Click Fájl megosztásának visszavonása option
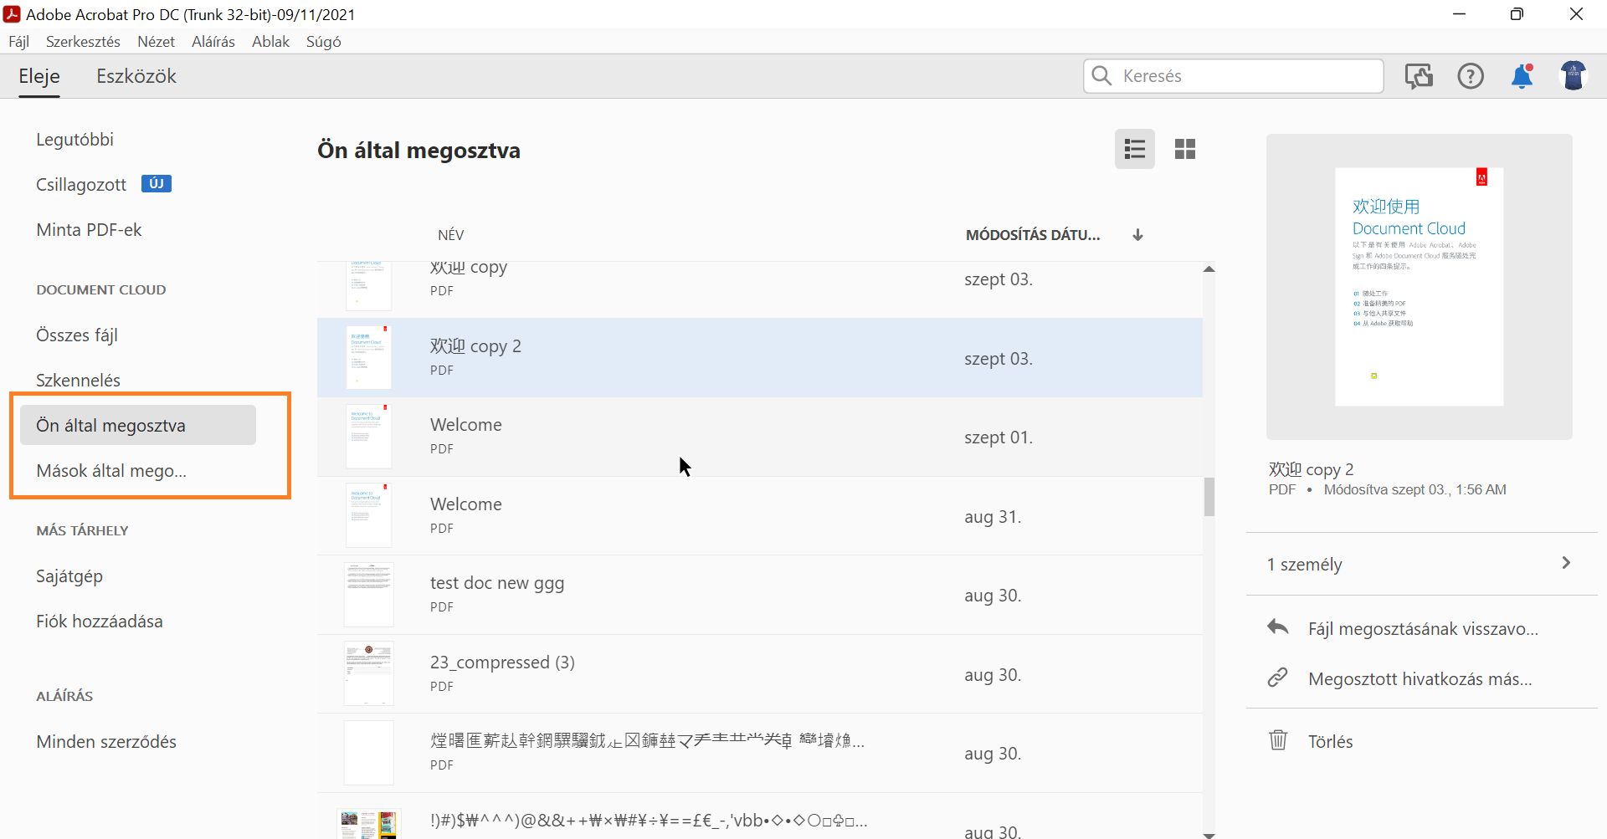Screen dimensions: 1607x839 [1423, 628]
